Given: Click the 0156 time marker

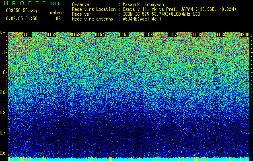Looking at the screenshot, I should (x=148, y=35).
